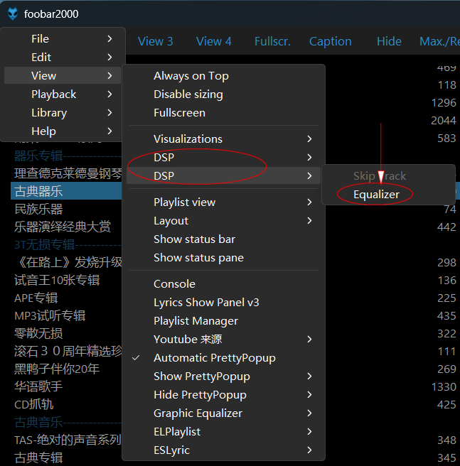Open the Library menu

tap(49, 112)
